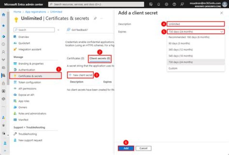This screenshot has height=155, width=229.
Task: Open the Cloud Shell icon in top bar
Action: [151, 4]
